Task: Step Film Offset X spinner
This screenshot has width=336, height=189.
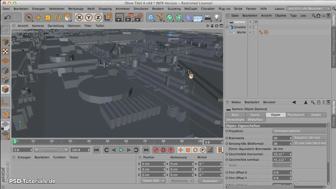Action: [290, 172]
